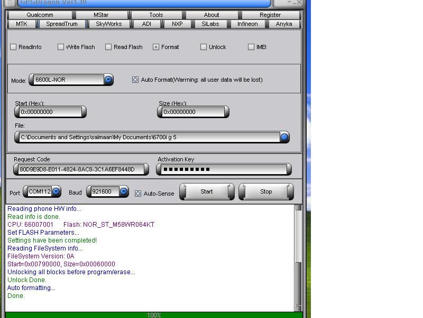Click the final 'Done.' log line
This screenshot has width=423, height=318.
pos(16,296)
